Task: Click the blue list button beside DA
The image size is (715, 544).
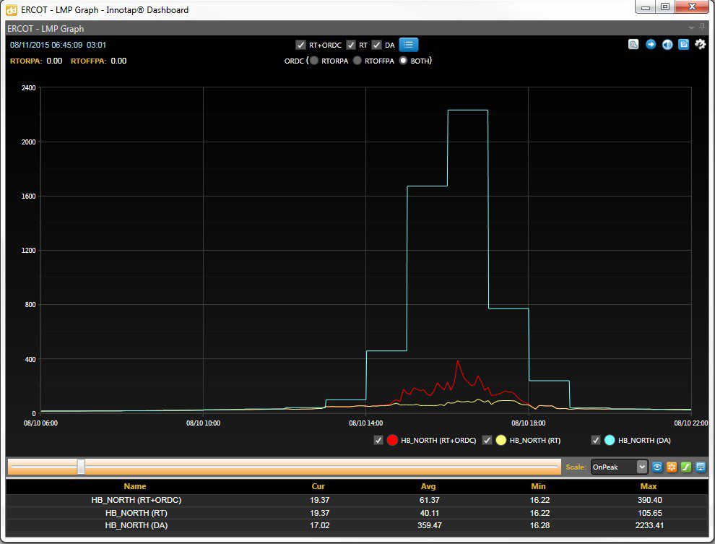Action: point(408,45)
